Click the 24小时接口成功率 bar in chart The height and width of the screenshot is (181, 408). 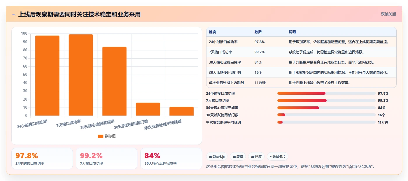[x=47, y=75]
